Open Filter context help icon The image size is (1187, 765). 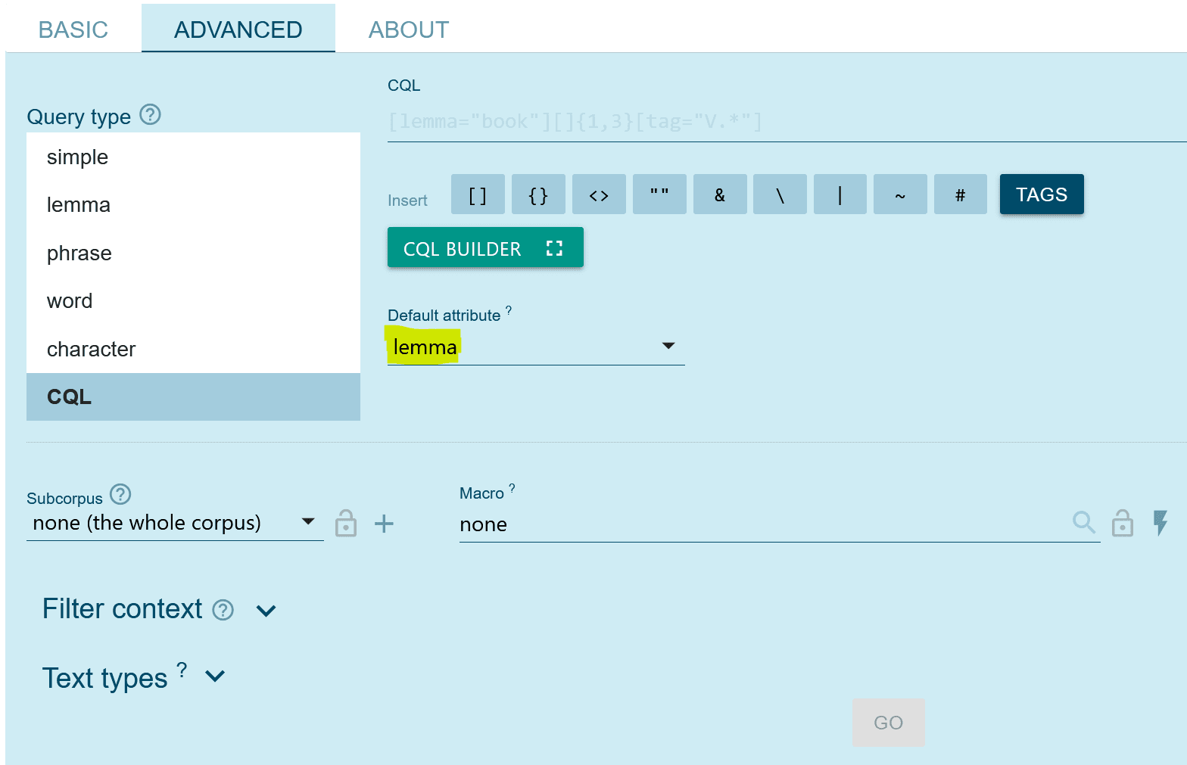223,610
